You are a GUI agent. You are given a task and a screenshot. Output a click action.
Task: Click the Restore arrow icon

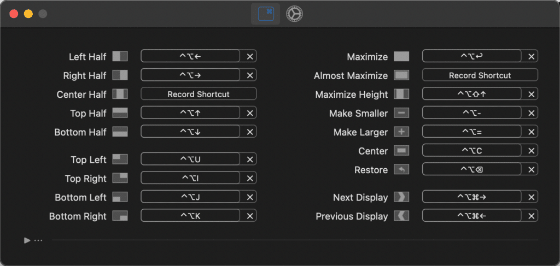401,170
